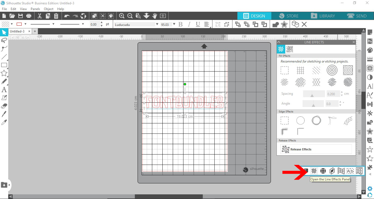
Task: Open the View menu
Action: 23,9
